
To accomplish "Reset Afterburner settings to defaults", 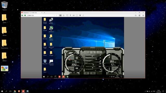I will point(93,73).
